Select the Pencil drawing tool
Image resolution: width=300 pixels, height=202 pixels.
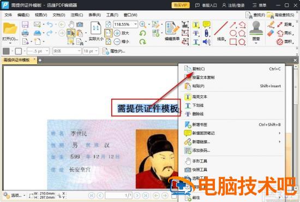[271, 25]
